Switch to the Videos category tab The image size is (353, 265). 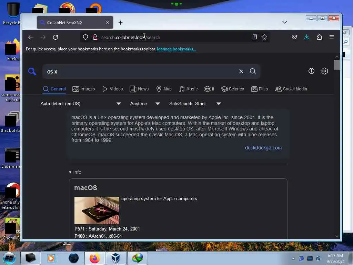click(x=113, y=89)
